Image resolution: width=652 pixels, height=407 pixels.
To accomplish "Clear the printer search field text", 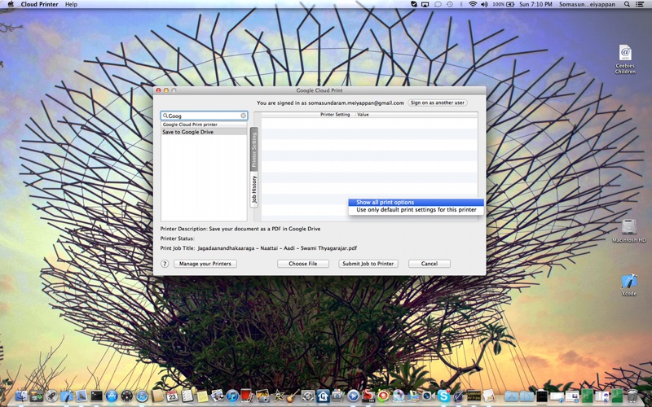I will 243,116.
